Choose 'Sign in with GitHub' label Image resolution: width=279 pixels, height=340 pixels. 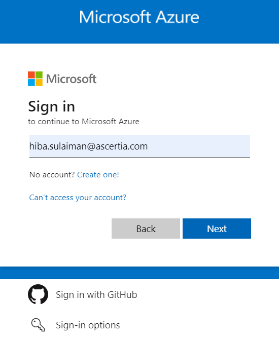tap(96, 295)
